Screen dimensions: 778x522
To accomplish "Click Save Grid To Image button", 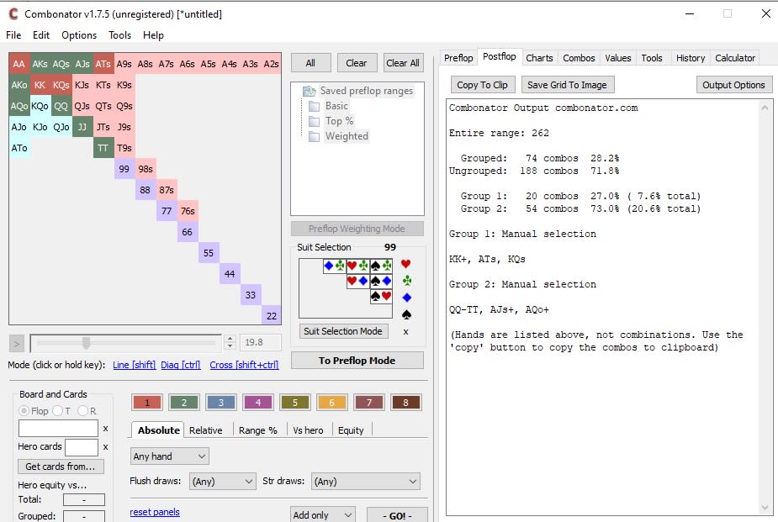I will pos(567,85).
